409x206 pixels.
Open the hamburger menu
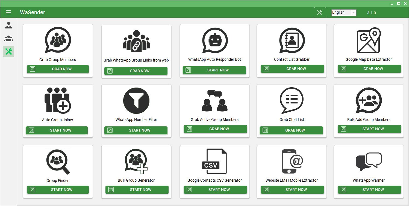click(8, 12)
